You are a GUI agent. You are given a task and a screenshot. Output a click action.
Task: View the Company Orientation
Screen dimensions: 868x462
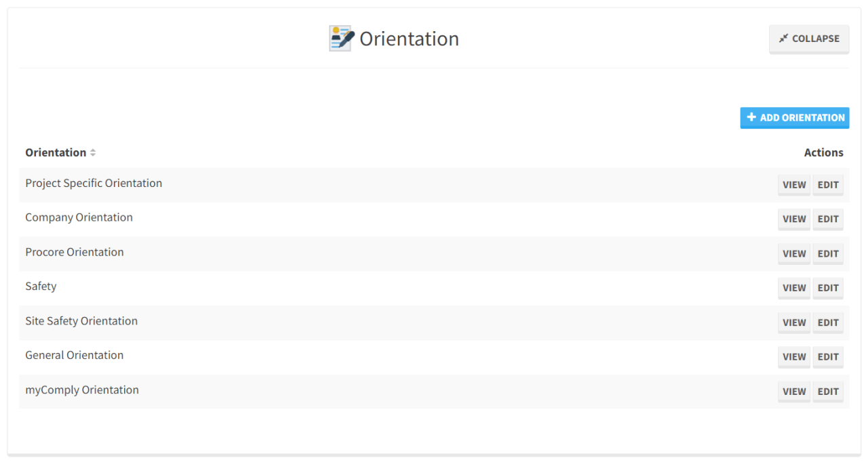pos(793,219)
